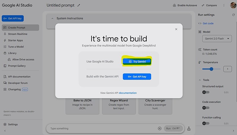Click the Changelog icon

click(5, 89)
